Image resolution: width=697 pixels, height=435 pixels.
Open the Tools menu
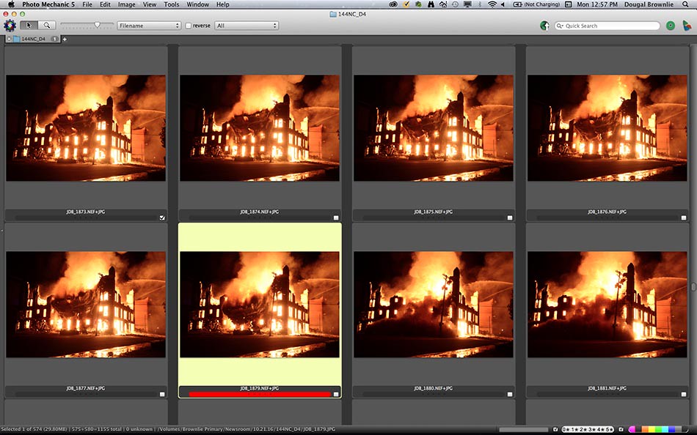171,4
